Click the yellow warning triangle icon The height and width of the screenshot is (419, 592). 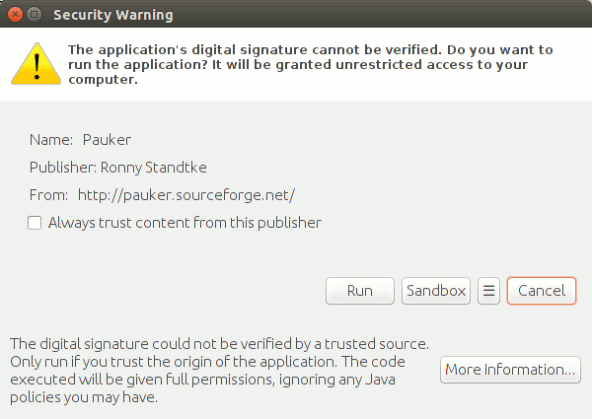[x=35, y=64]
